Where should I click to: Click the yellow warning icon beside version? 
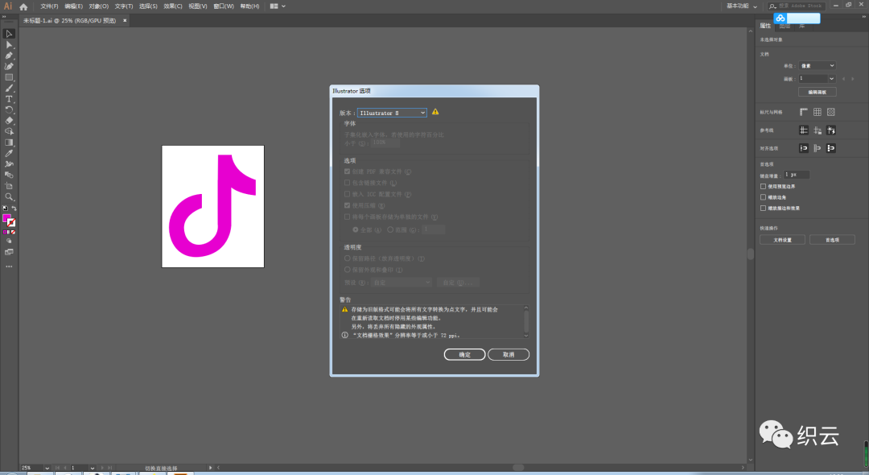pyautogui.click(x=435, y=112)
